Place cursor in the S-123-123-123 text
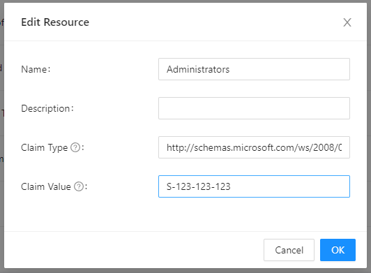 pyautogui.click(x=198, y=186)
